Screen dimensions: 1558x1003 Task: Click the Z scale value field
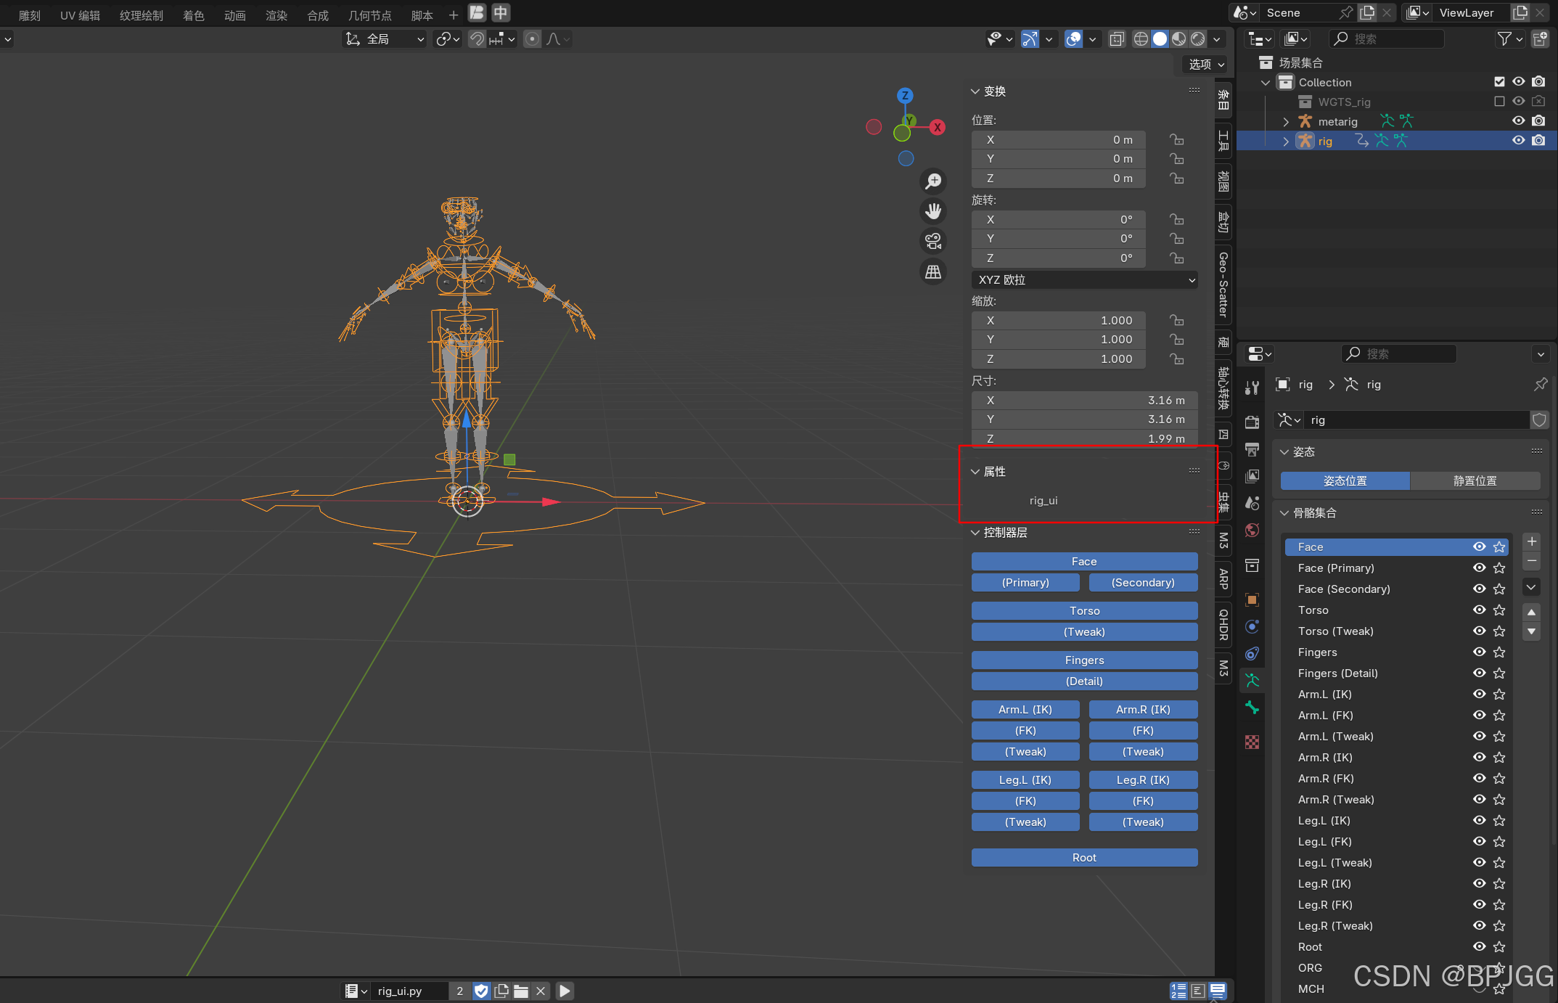[1058, 359]
